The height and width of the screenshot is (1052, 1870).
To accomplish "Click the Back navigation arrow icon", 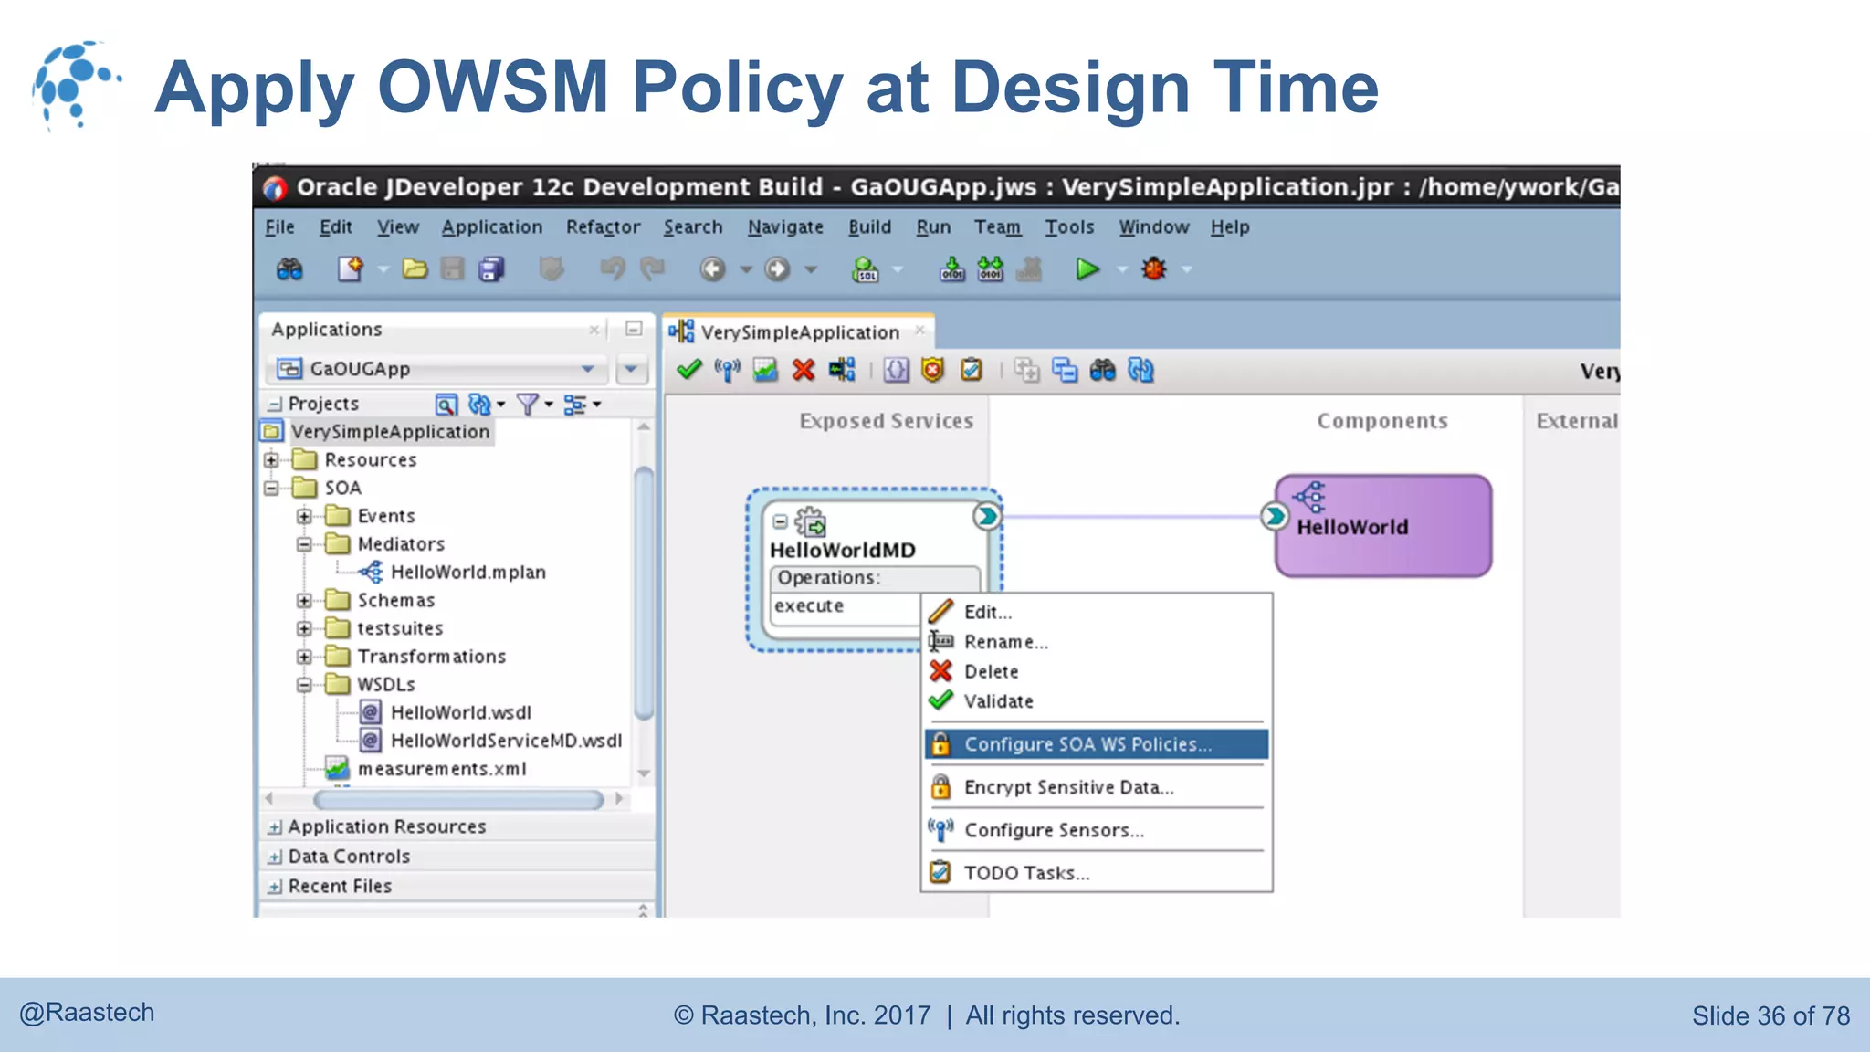I will (x=712, y=269).
